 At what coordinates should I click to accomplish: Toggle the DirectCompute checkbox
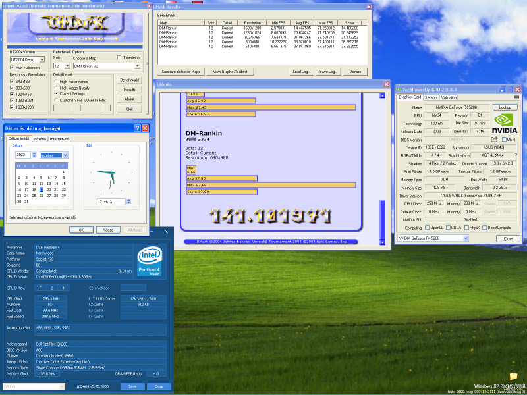click(x=484, y=228)
